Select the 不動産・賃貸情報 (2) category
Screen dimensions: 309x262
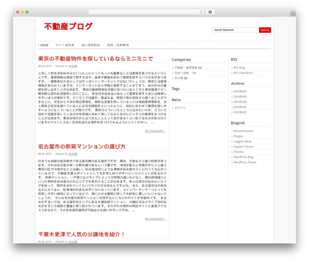tap(188, 68)
